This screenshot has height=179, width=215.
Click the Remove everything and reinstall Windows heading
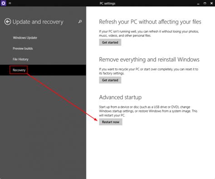(149, 60)
